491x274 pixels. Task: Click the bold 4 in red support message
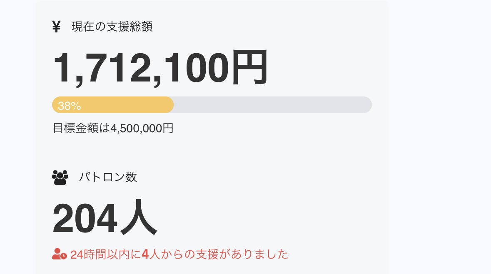(x=145, y=254)
